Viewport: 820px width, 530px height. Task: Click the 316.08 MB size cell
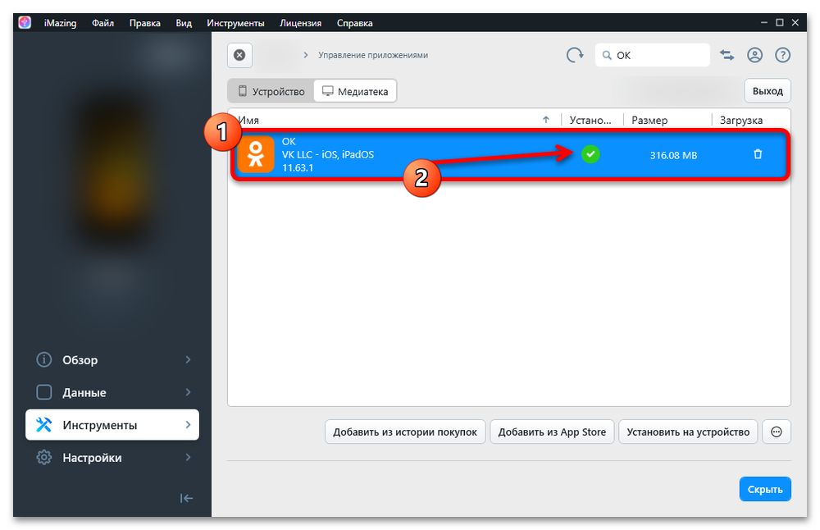[673, 155]
